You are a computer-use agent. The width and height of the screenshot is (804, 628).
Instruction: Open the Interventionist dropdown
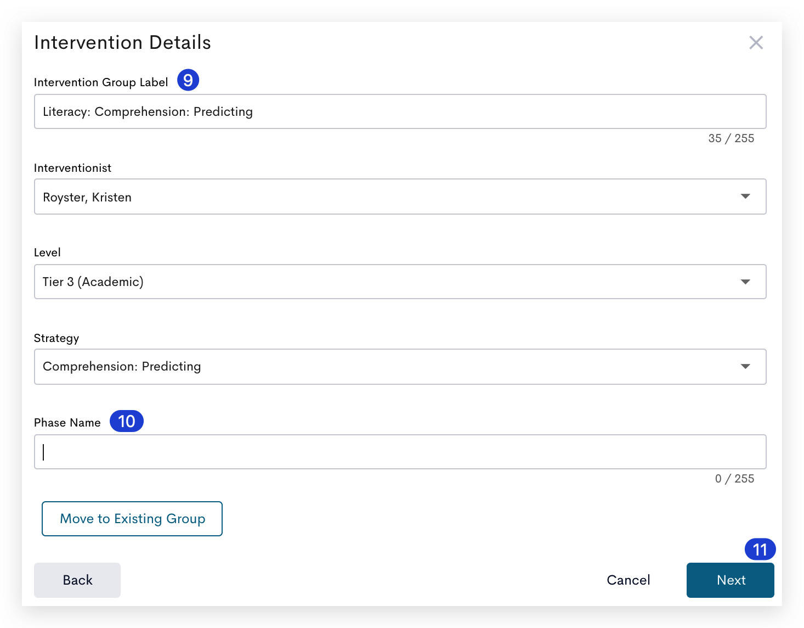point(400,197)
